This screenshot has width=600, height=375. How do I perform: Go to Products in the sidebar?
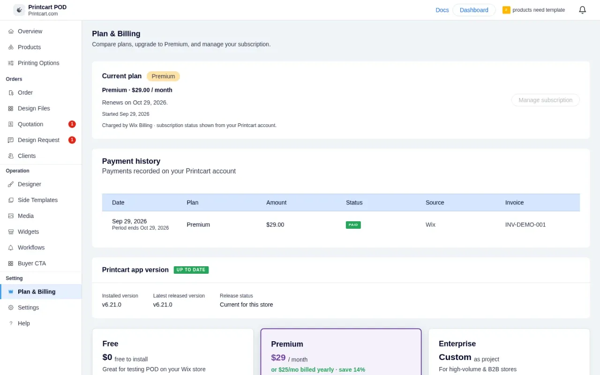pyautogui.click(x=41, y=47)
